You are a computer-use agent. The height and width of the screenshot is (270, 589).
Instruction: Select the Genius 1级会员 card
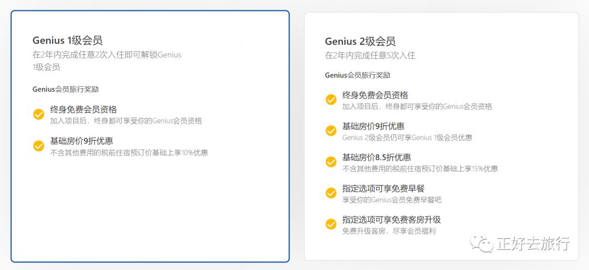click(151, 136)
